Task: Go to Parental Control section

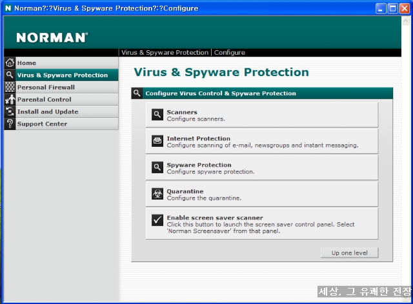Action: click(61, 99)
